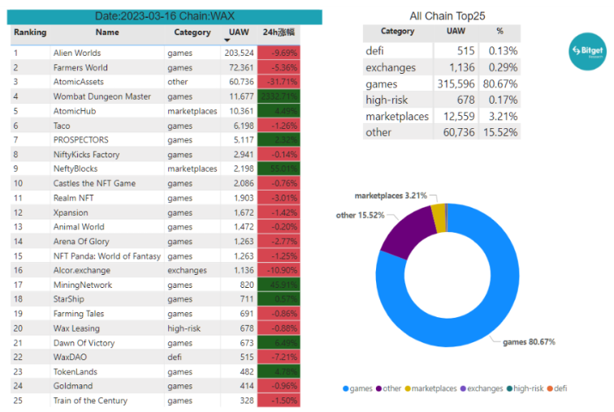Click the 15.52% cell in summary table

tap(500, 132)
